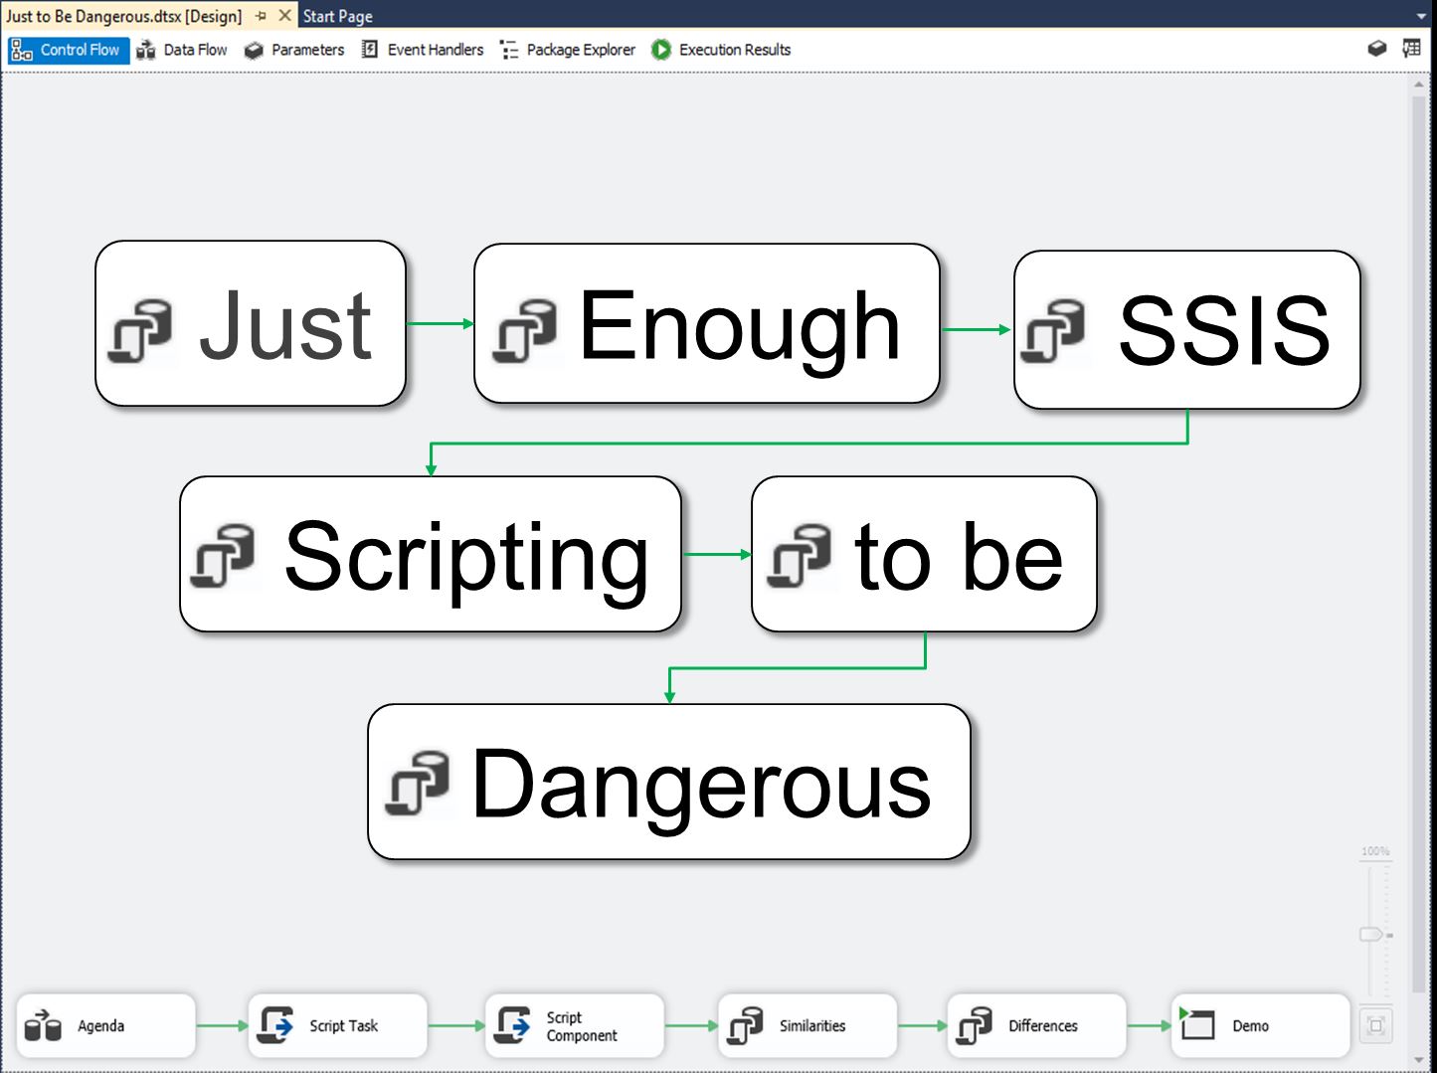Click the Package Explorer tree icon
The image size is (1437, 1073).
coord(509,50)
